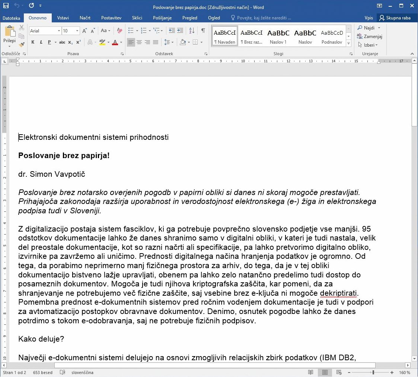Viewport: 418px width, 377px height.
Task: Open the borders dropdown arrow
Action: pos(201,42)
